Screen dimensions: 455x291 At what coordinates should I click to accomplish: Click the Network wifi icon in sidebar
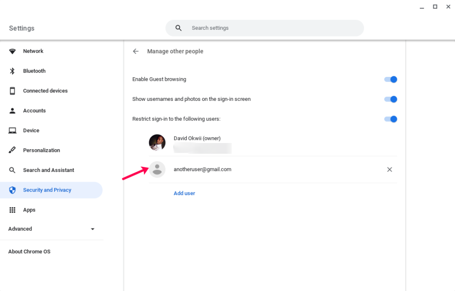tap(12, 52)
